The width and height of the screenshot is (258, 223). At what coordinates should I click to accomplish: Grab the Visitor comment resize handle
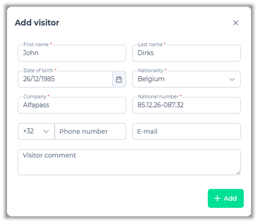point(238,172)
